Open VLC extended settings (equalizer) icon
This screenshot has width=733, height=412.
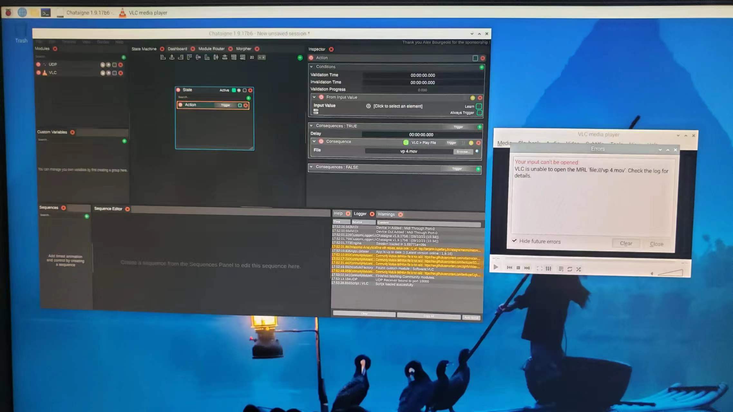pos(548,268)
